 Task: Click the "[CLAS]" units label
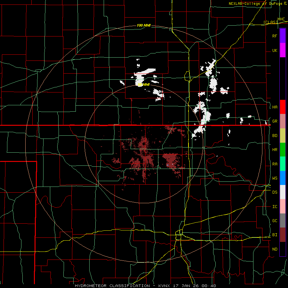click(270, 22)
